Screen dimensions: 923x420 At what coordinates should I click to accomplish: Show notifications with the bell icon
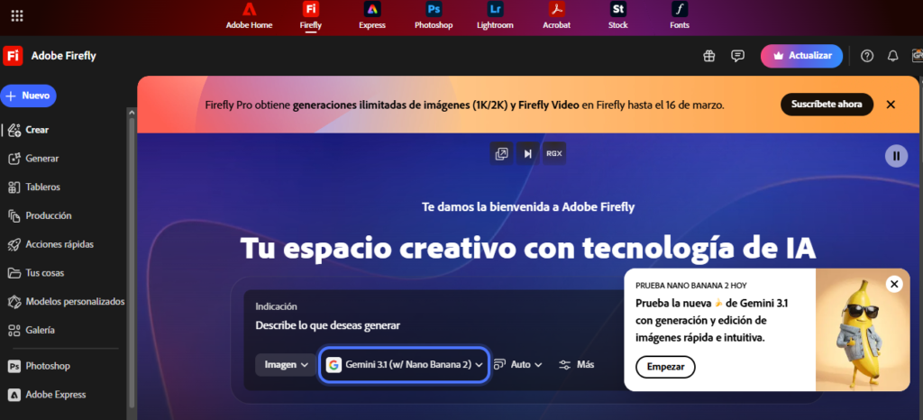coord(892,56)
